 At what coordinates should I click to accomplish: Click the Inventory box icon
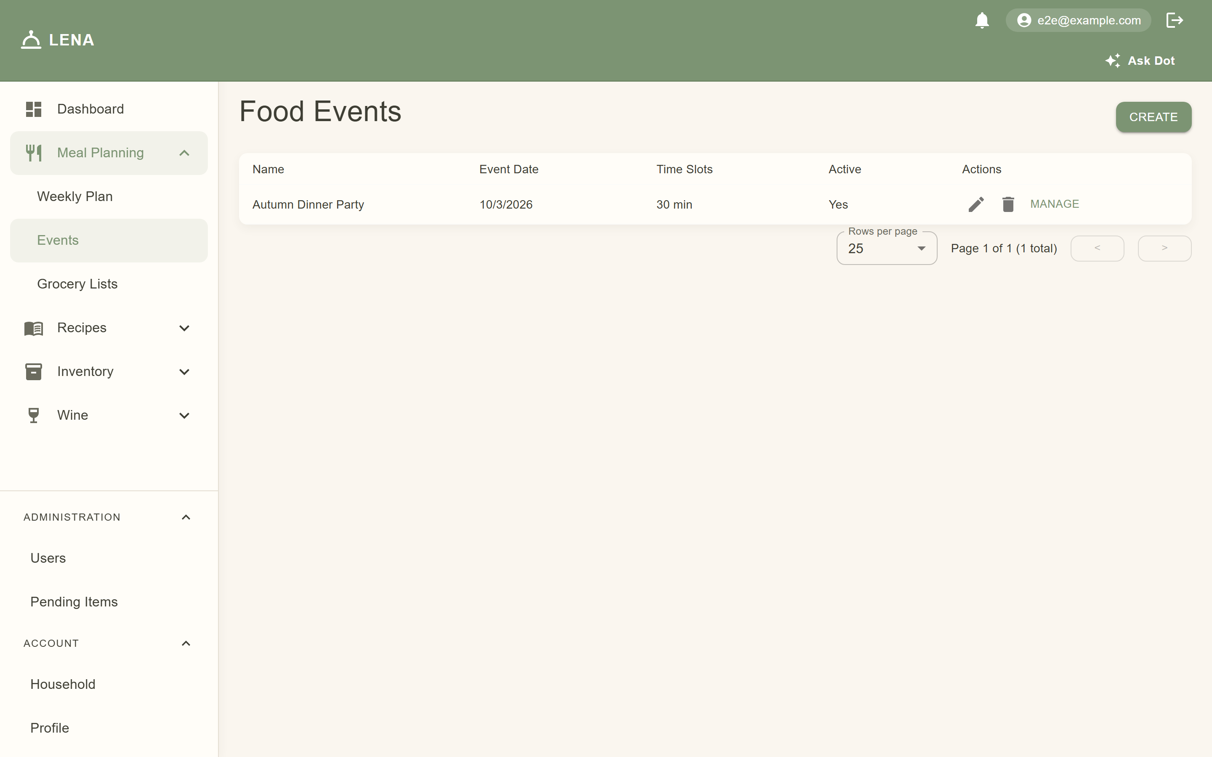pos(34,371)
